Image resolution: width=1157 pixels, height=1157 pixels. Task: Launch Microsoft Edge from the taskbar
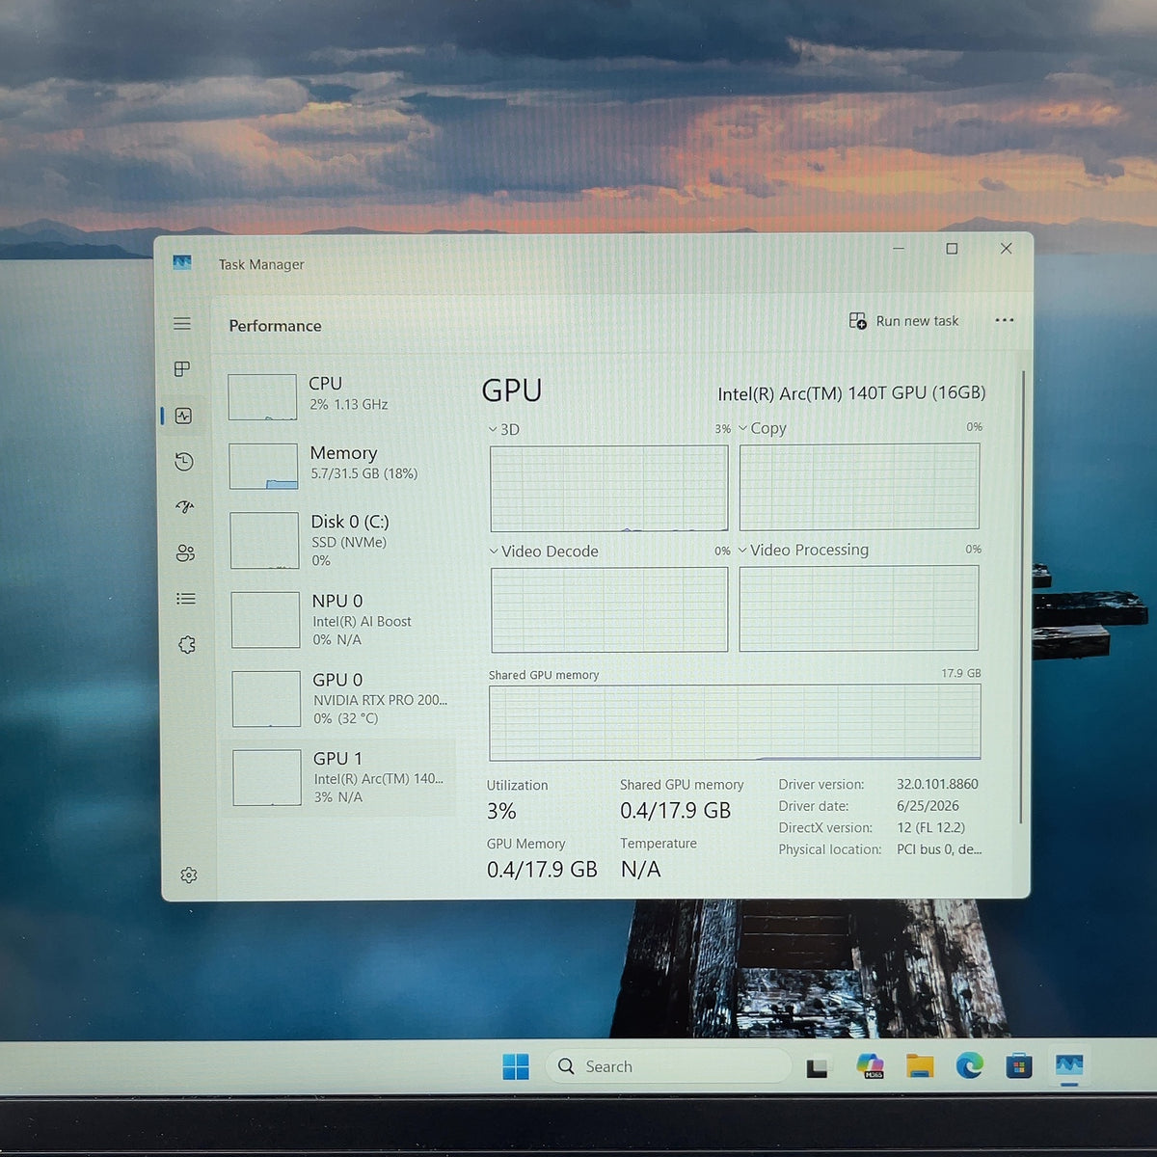(x=969, y=1065)
